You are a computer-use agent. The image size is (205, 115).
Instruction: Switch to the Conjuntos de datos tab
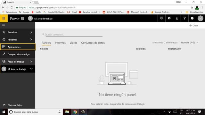(x=93, y=43)
